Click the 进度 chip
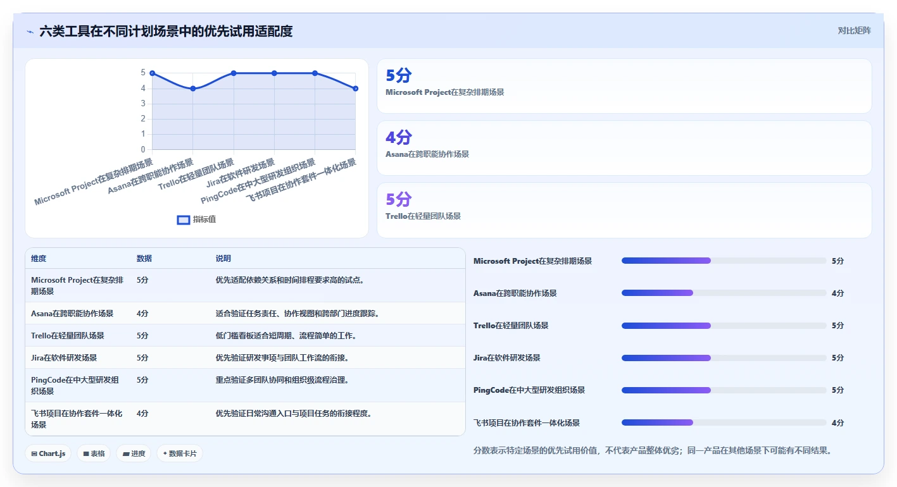Image resolution: width=897 pixels, height=487 pixels. (134, 453)
